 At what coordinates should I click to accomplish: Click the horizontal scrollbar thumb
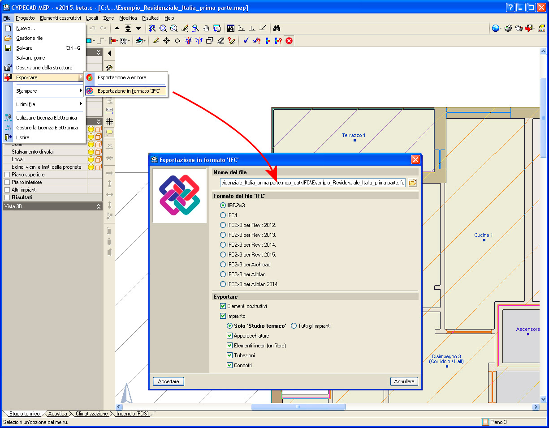(x=298, y=407)
